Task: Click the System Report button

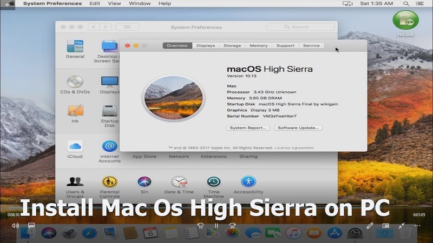Action: (248, 128)
